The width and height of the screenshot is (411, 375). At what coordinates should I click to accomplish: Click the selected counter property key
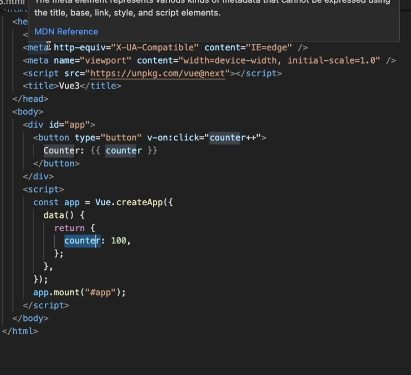pyautogui.click(x=83, y=241)
